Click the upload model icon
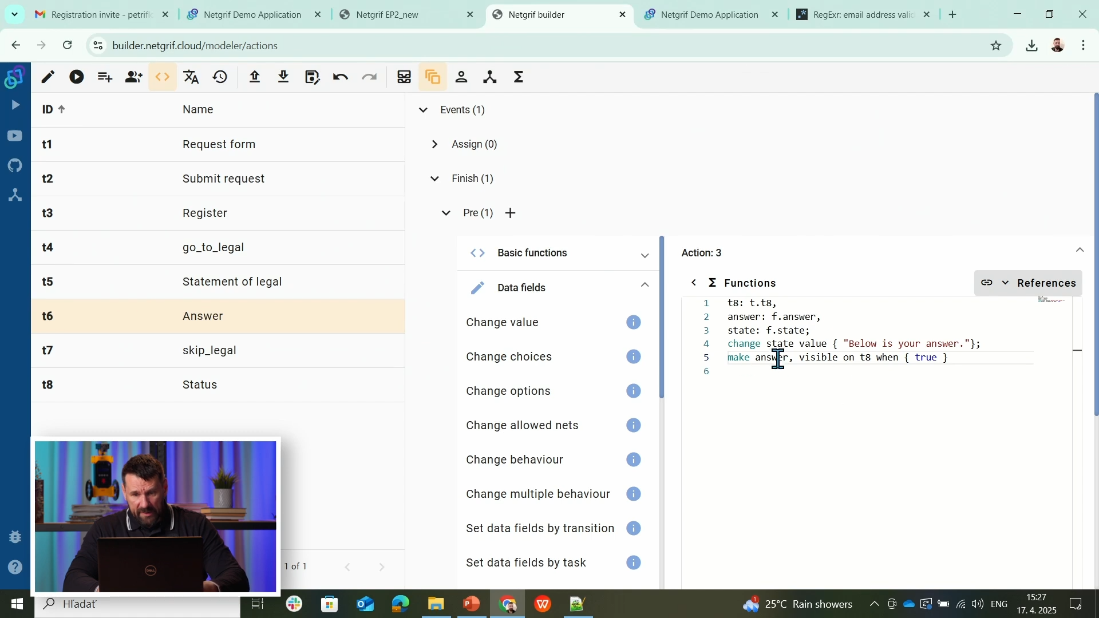Image resolution: width=1099 pixels, height=618 pixels. point(255,77)
